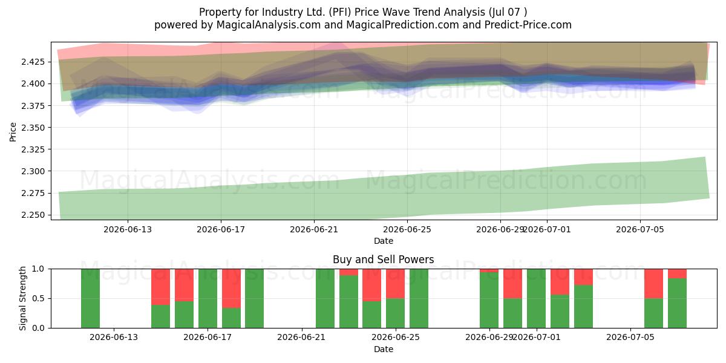Click the 2026-07-05 date label under bar chart
The image size is (726, 363).
point(630,338)
